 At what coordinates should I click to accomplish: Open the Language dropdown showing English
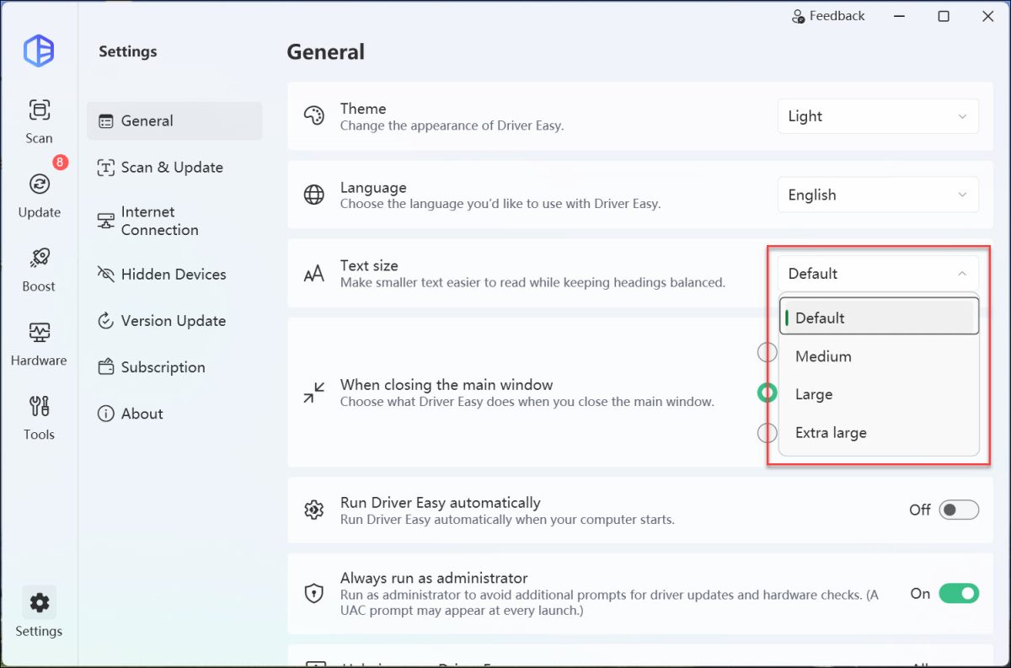pyautogui.click(x=878, y=195)
